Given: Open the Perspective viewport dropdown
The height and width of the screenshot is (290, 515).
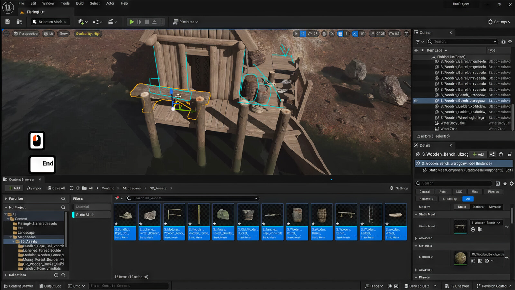Looking at the screenshot, I should tap(25, 34).
